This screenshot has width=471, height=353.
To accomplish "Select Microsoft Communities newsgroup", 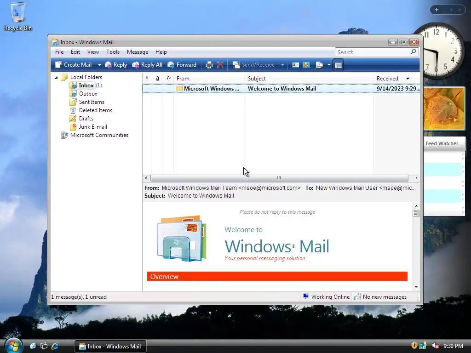I will pos(99,135).
